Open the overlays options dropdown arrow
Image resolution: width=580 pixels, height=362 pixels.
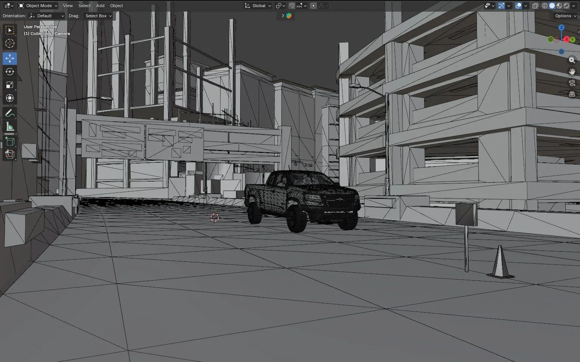tap(525, 6)
